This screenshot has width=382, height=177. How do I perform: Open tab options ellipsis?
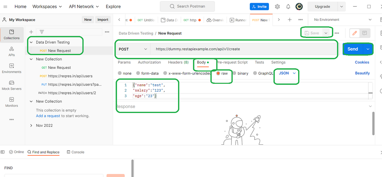tap(300, 20)
